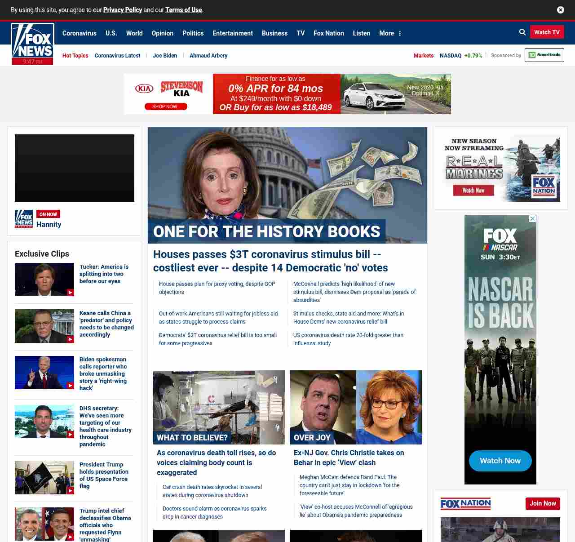Click the Join Now Fox Nation button
The image size is (575, 542).
coord(543,504)
